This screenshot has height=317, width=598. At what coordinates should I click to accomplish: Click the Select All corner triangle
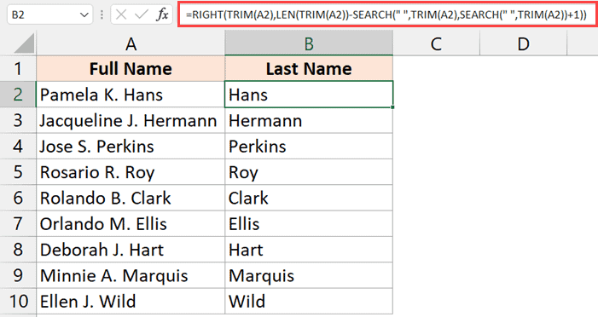pos(24,43)
